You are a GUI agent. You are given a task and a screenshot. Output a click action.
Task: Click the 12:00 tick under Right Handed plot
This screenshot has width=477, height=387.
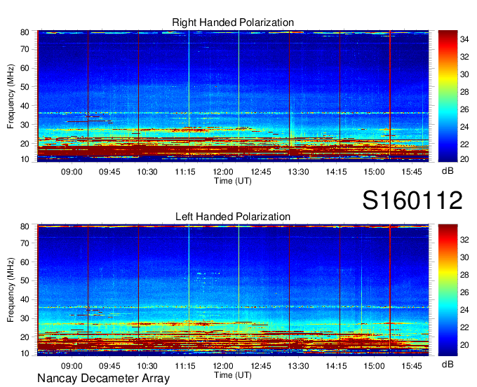(x=222, y=172)
